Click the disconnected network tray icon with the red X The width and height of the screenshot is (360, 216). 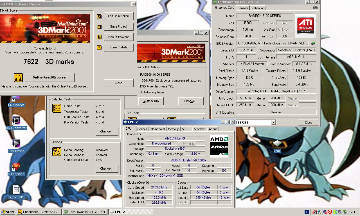325,212
